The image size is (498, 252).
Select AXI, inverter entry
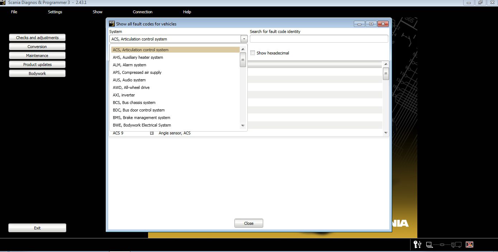point(175,95)
